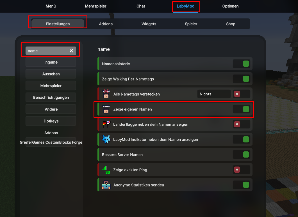Screen dimensions: 298x217
Task: Open the Menü tab
Action: [x=51, y=6]
